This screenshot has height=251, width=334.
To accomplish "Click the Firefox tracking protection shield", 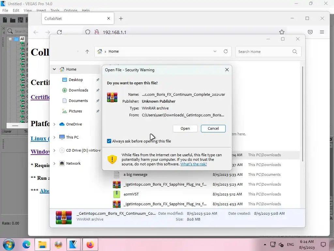I will (x=87, y=32).
